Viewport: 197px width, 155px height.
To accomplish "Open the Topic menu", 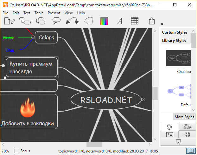I will [39, 13].
